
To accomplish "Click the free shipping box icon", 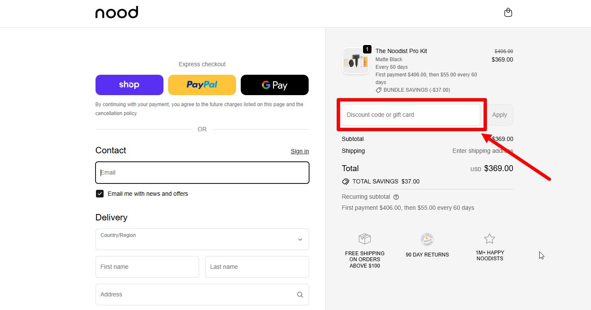I will pyautogui.click(x=364, y=239).
